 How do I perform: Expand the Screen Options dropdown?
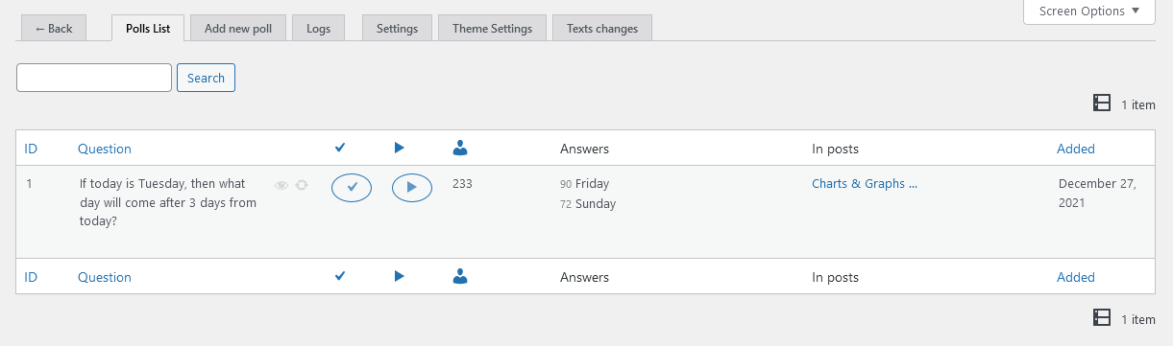click(1089, 12)
